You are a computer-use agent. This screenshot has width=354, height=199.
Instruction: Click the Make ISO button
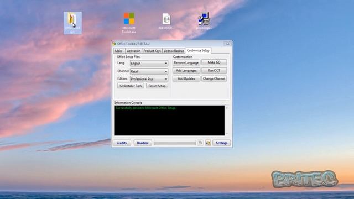pos(214,62)
